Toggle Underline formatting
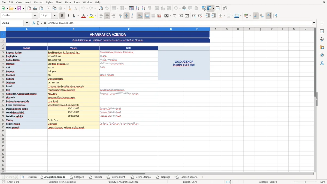Image resolution: width=327 pixels, height=184 pixels. (74, 16)
